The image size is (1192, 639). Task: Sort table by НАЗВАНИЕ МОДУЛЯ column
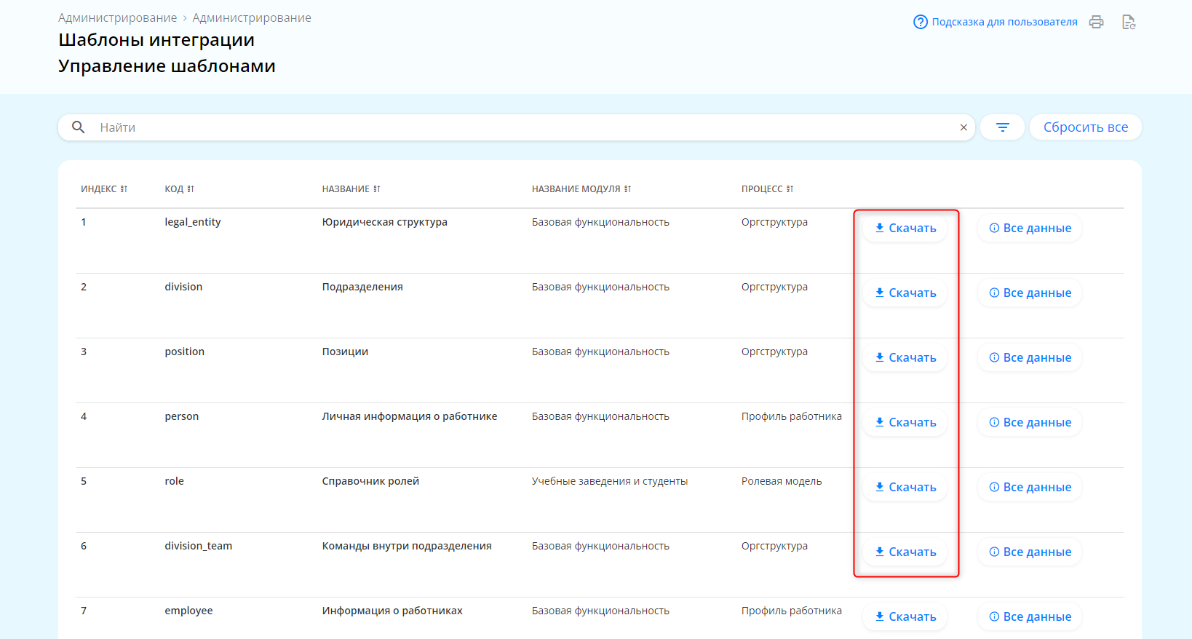581,189
